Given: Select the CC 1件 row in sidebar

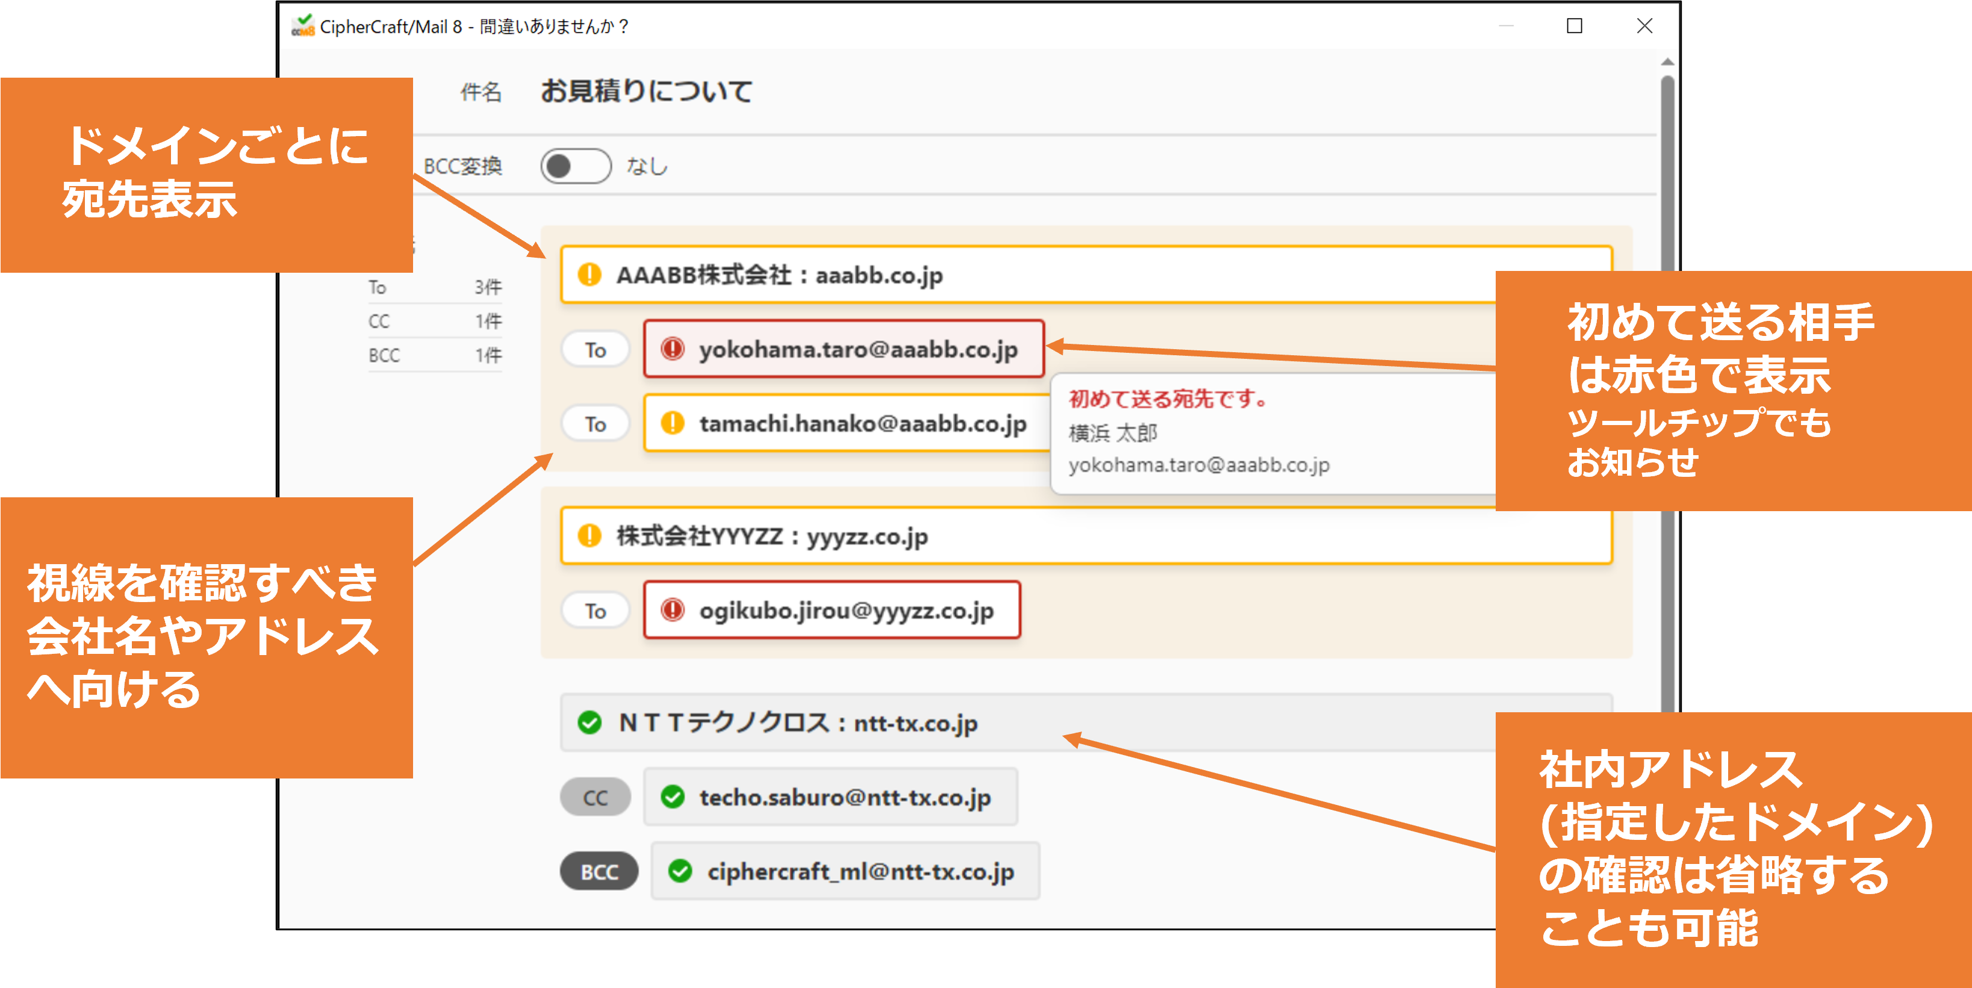Looking at the screenshot, I should coord(434,321).
